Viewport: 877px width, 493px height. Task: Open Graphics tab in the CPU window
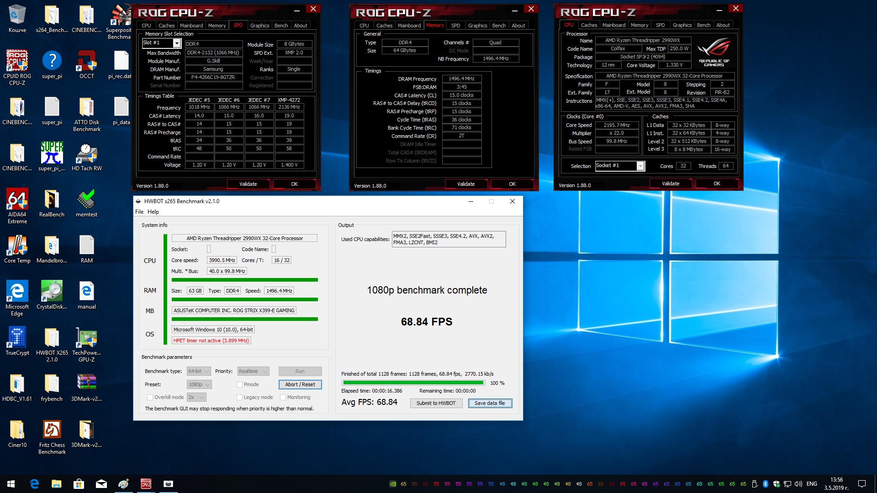click(682, 25)
